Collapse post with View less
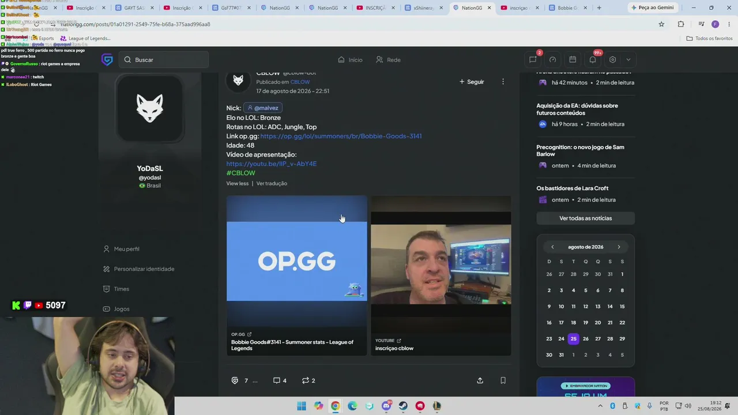Viewport: 738px width, 415px height. click(x=238, y=183)
